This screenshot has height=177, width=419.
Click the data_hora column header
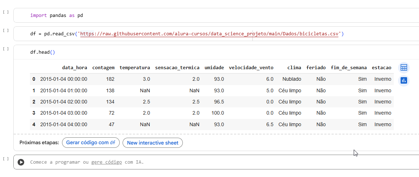(x=75, y=68)
